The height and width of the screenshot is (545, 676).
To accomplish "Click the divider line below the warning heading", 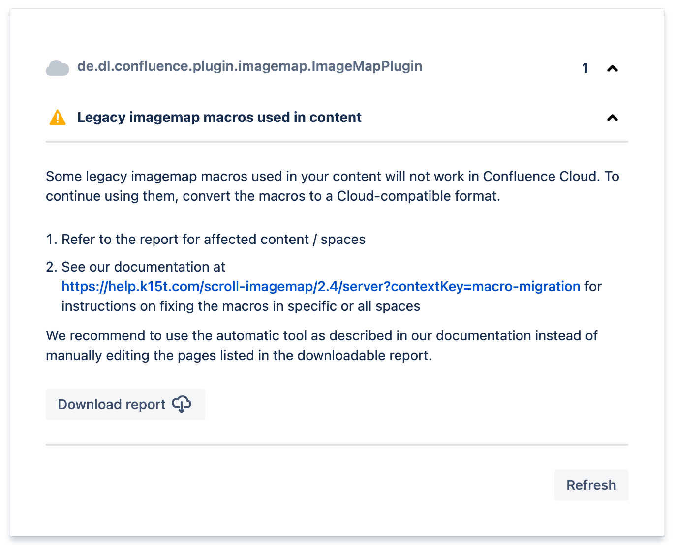I will pos(337,142).
